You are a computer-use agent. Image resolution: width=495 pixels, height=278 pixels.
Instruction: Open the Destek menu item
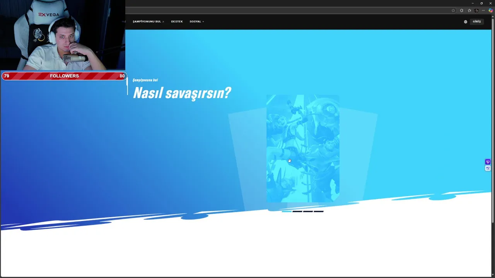coord(177,22)
